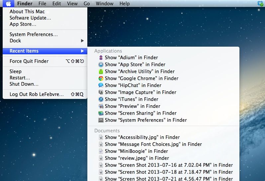Image resolution: width=265 pixels, height=181 pixels.
Task: Click the App Store icon in Recent Items
Action: 101,65
